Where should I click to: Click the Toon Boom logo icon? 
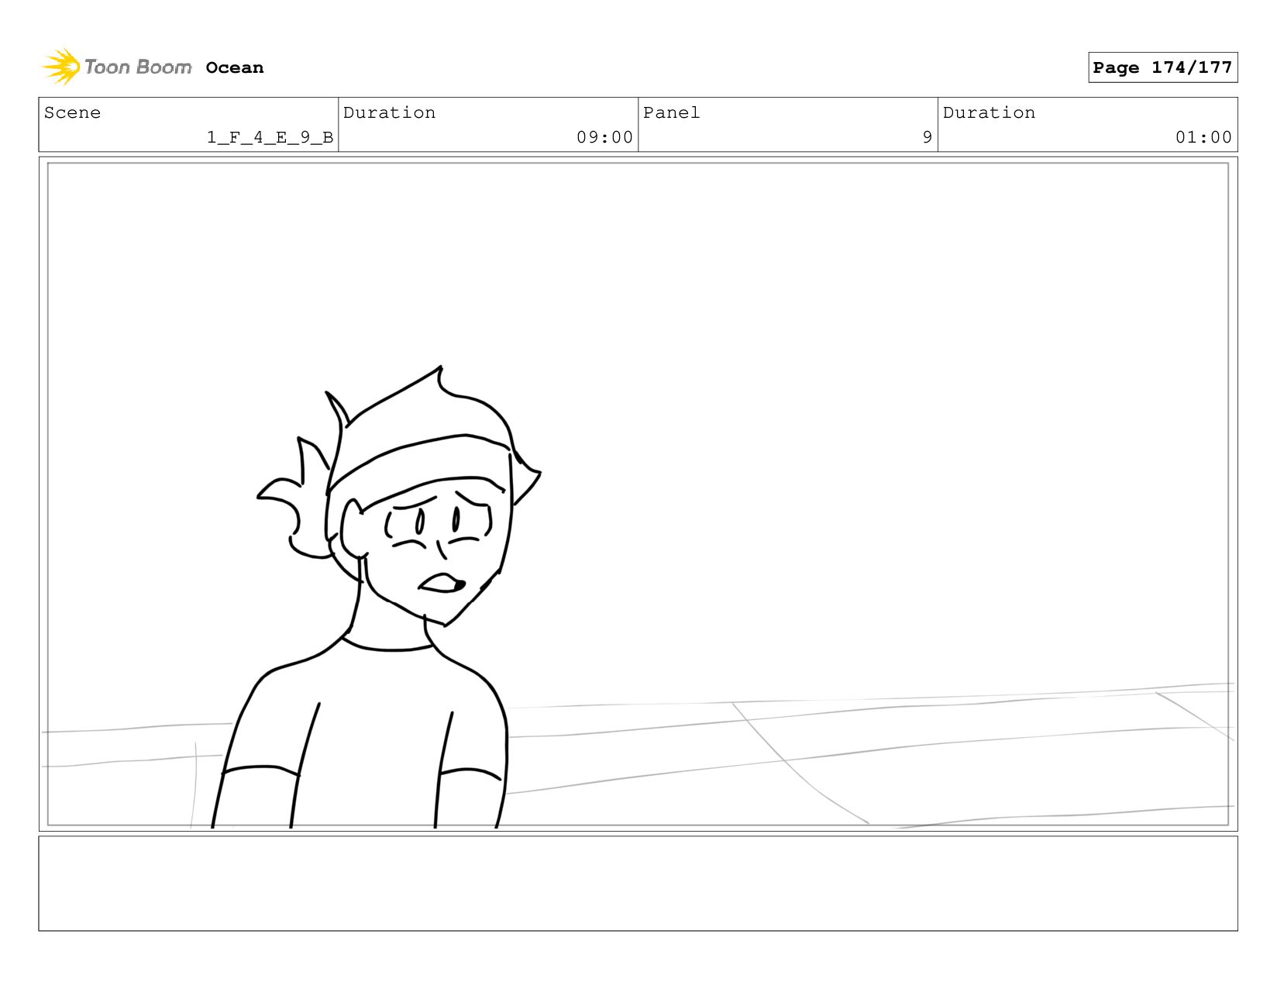[x=61, y=67]
